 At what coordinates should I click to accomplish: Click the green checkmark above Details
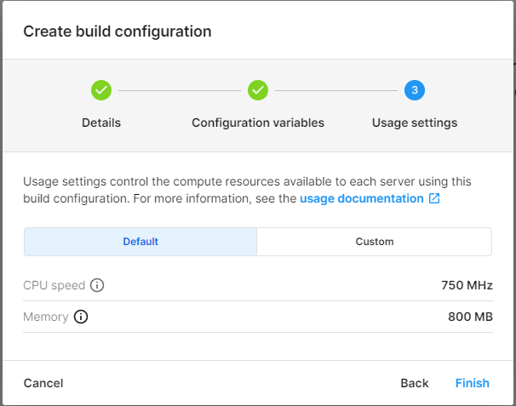click(101, 89)
